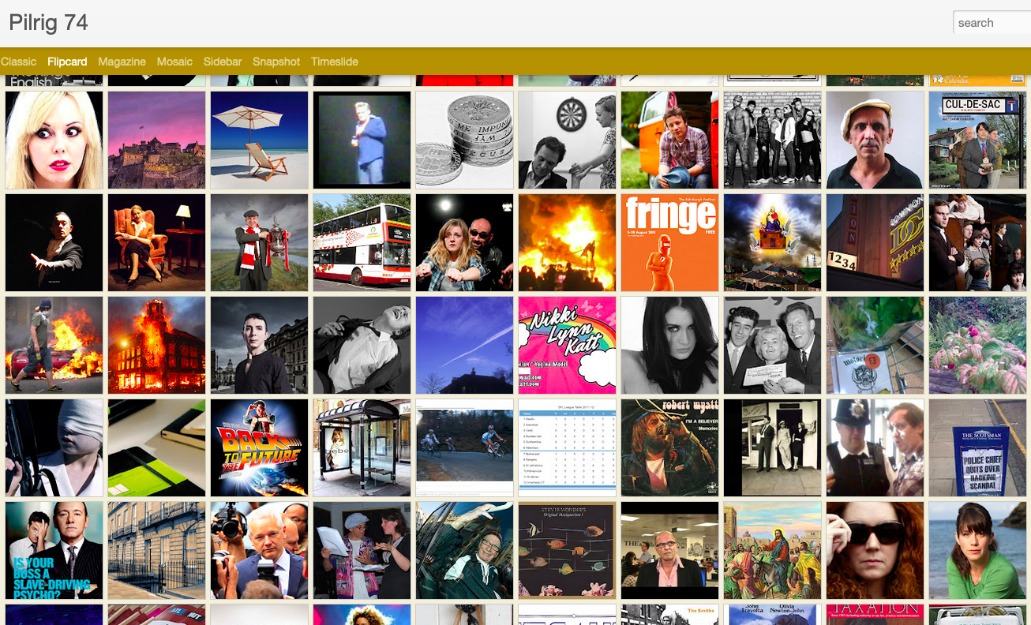Open the orange Fringe magazine cover post
Screen dimensions: 1031x625
(670, 242)
